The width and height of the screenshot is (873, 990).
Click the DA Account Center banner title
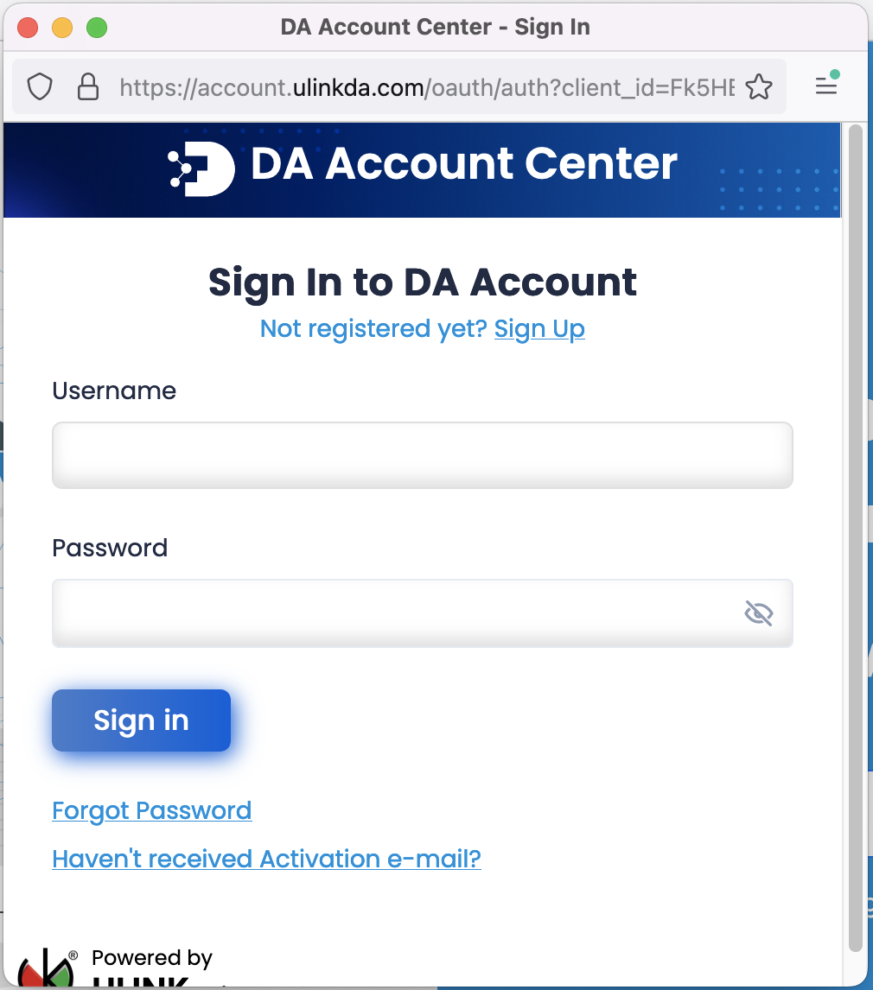[463, 164]
